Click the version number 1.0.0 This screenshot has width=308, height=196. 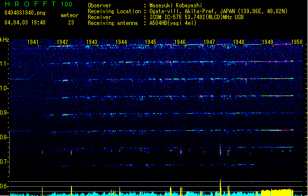(x=67, y=4)
